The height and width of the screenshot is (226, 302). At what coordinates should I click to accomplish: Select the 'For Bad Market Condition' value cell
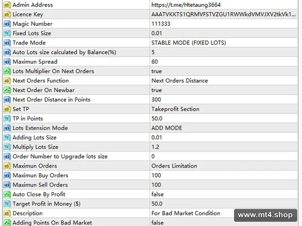coord(224,213)
